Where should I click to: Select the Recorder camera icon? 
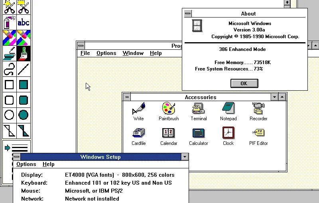pyautogui.click(x=258, y=111)
